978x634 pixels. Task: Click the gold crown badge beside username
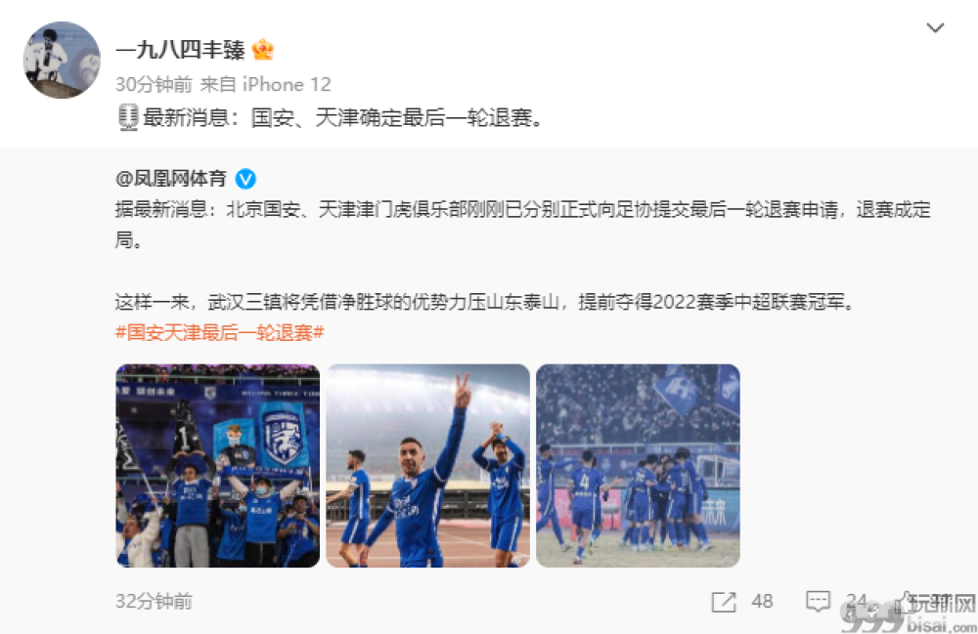tap(262, 50)
